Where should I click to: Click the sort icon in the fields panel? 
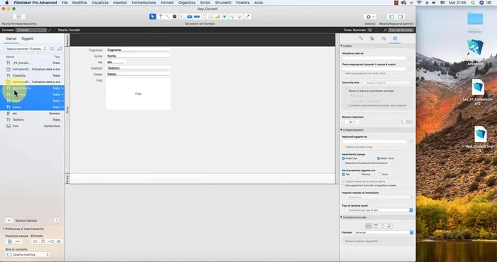(x=59, y=49)
